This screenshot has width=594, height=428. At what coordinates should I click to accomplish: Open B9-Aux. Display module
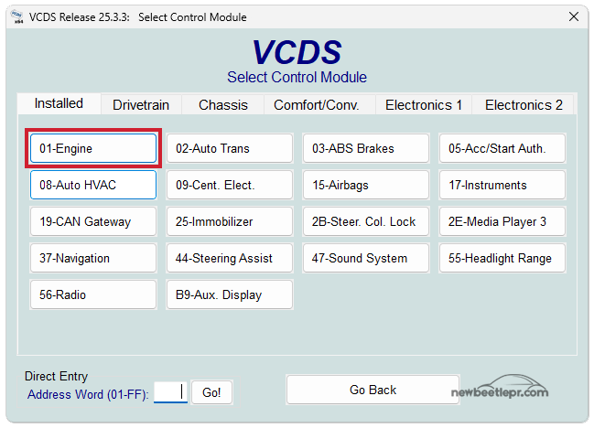coord(230,294)
